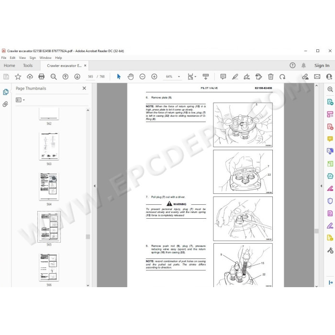Open the fit page options icon
The width and height of the screenshot is (335, 335).
(192, 77)
